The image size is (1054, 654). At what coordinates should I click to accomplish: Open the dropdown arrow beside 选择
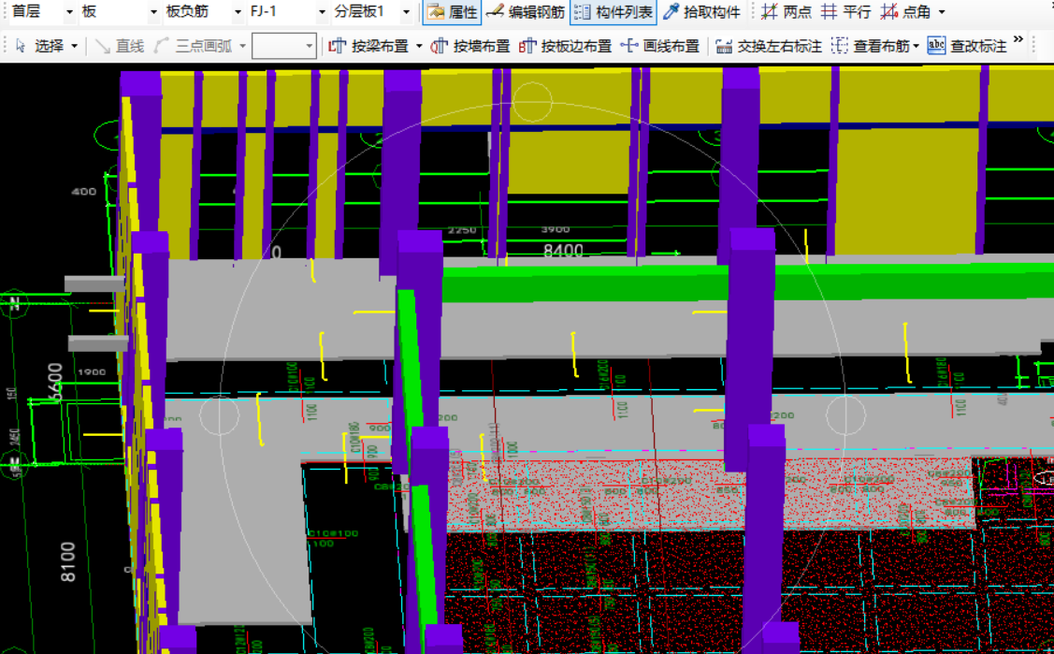[x=74, y=47]
